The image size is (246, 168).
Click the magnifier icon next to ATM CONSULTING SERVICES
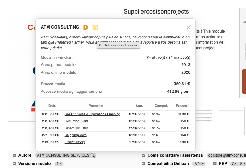(x=92, y=155)
